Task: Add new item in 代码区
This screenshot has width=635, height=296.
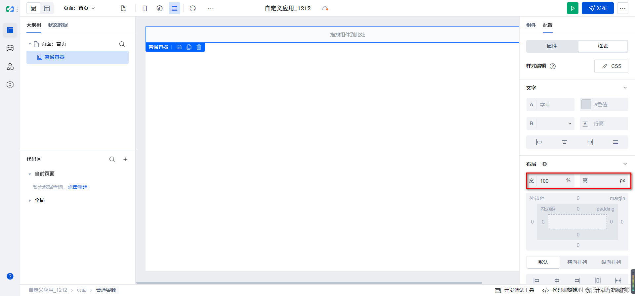Action: pyautogui.click(x=125, y=159)
